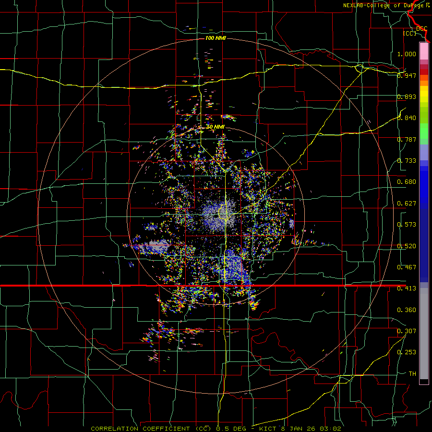The width and height of the screenshot is (432, 432).
Task: Click the 03:02 timestamp in the caption
Action: point(330,429)
